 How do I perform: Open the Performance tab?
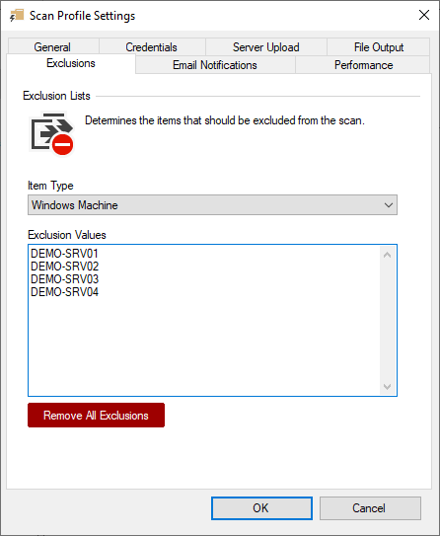click(363, 64)
